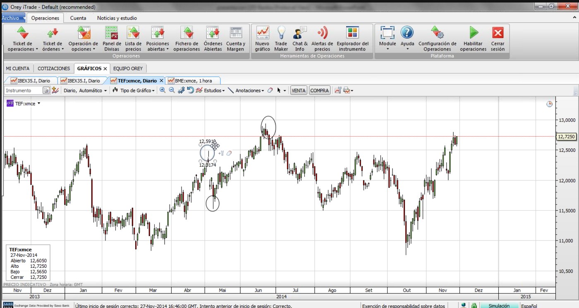Screen dimensions: 579x308
Task: Expand Ticket de órdenes menu
Action: tap(53, 38)
